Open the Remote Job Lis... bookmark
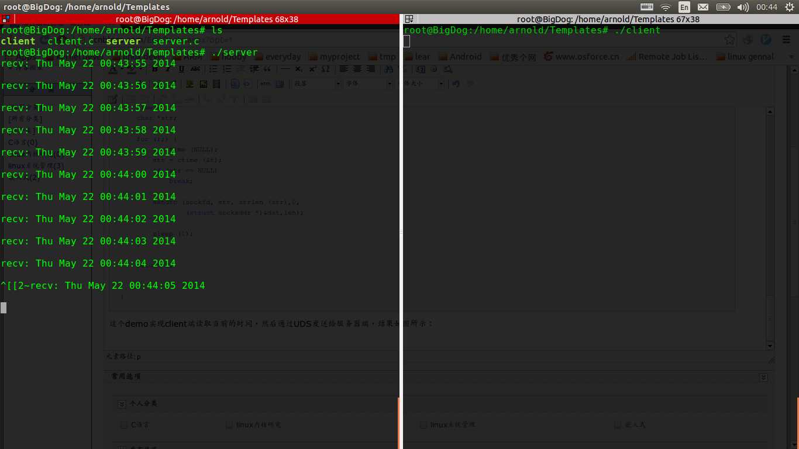Viewport: 799px width, 449px height. coord(667,57)
